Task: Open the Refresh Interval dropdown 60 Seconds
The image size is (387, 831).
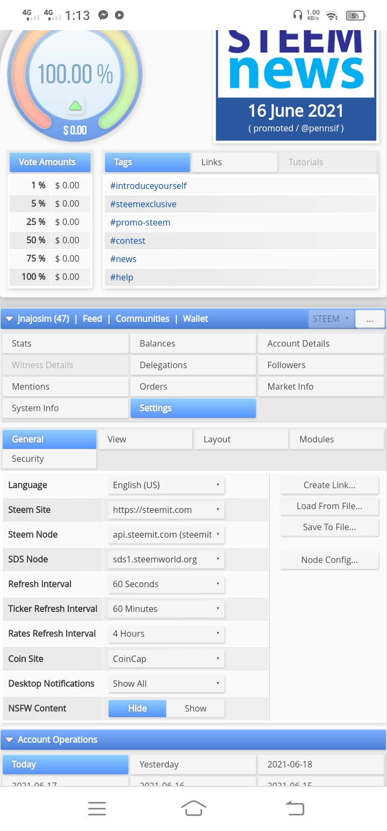Action: (167, 584)
